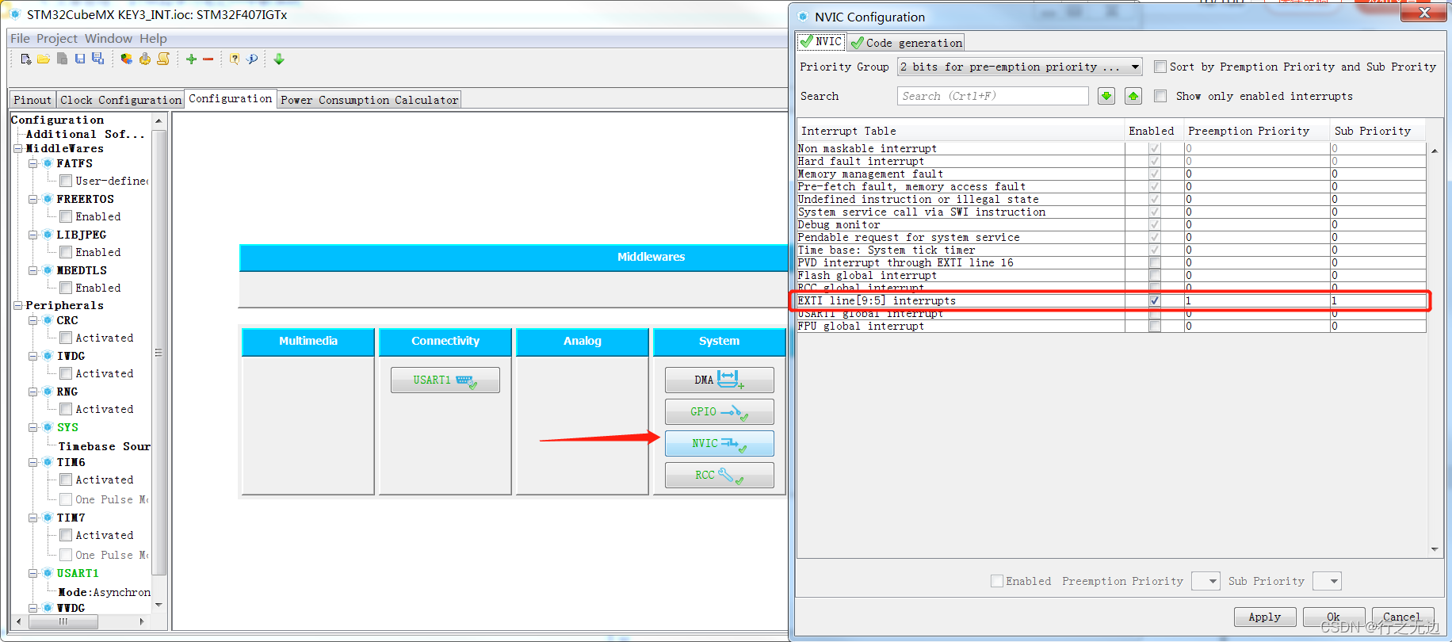Open Power Consumption Calculator tab
The image size is (1452, 642).
(369, 100)
